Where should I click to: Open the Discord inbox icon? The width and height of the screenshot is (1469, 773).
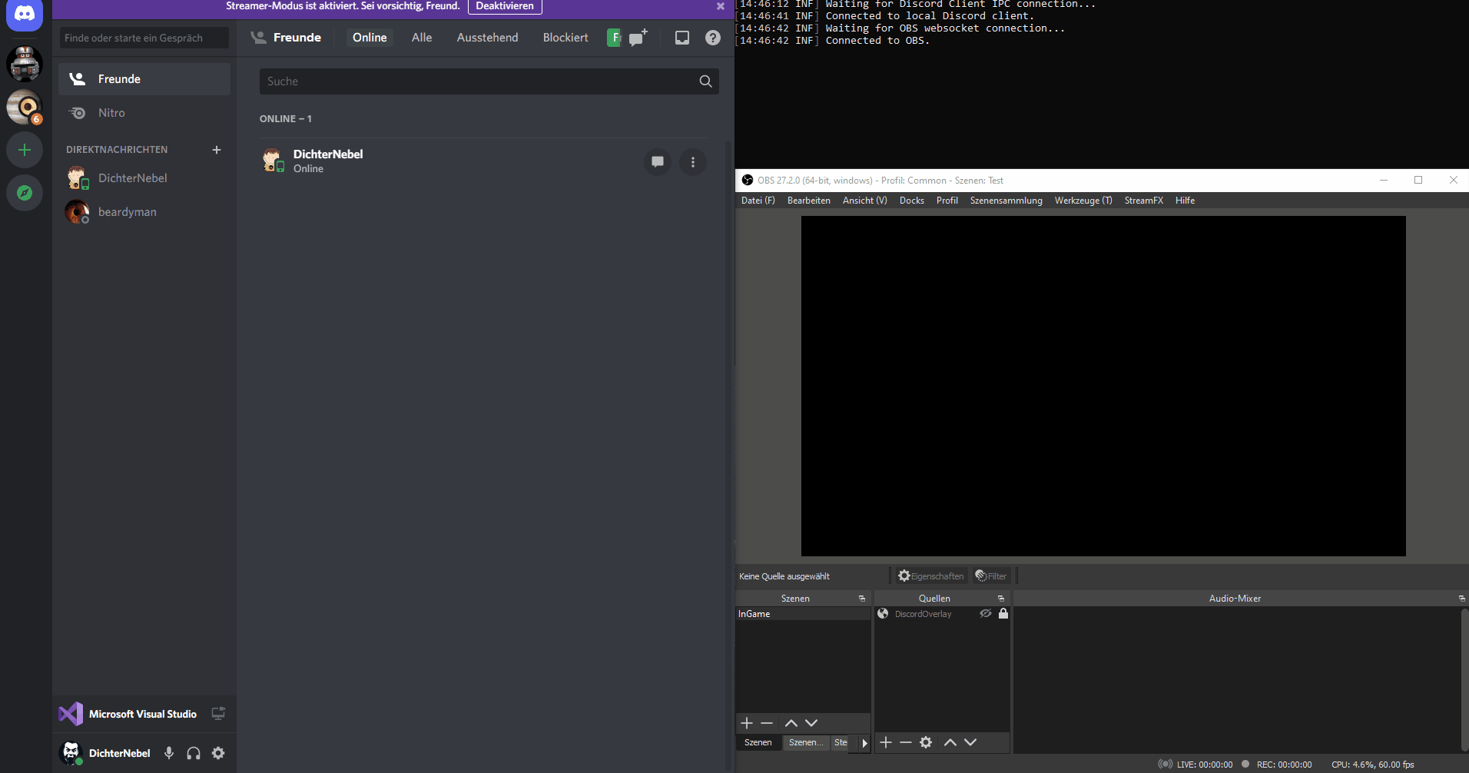[x=682, y=38]
